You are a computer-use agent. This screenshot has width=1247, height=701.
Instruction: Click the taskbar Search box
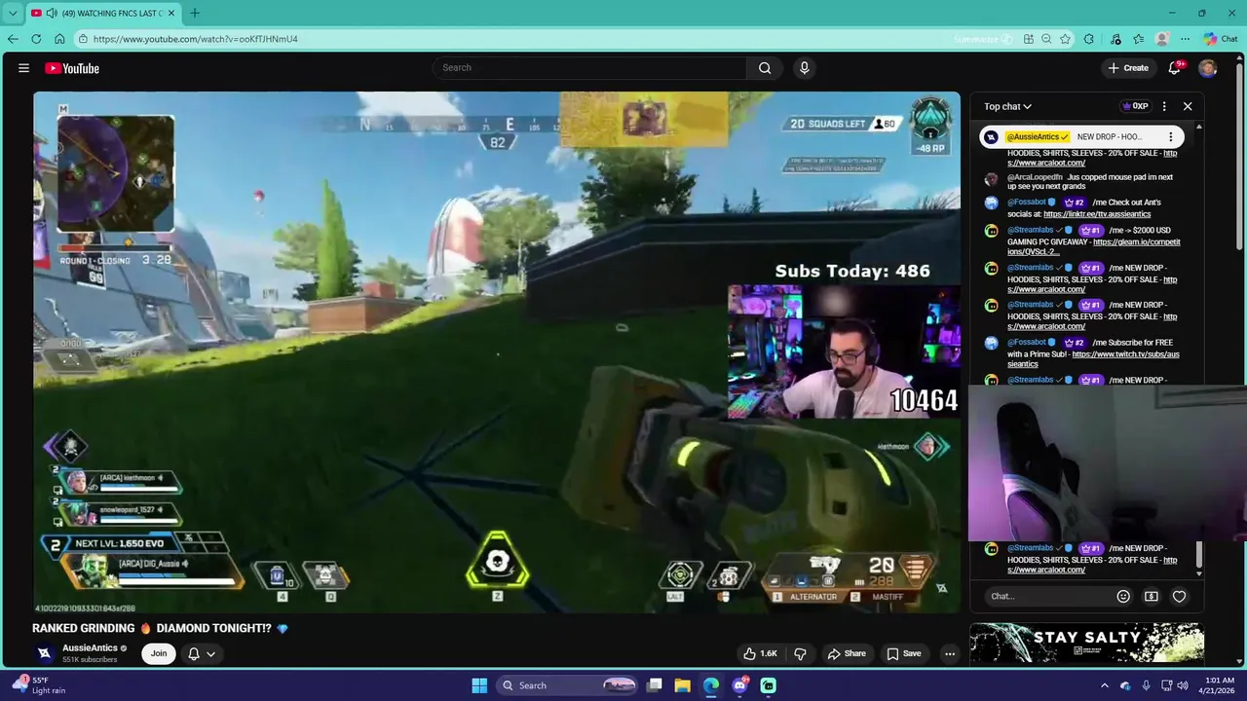[567, 685]
